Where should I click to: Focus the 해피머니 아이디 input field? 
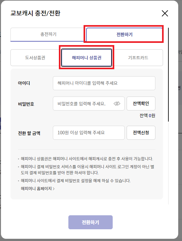pyautogui.click(x=104, y=83)
